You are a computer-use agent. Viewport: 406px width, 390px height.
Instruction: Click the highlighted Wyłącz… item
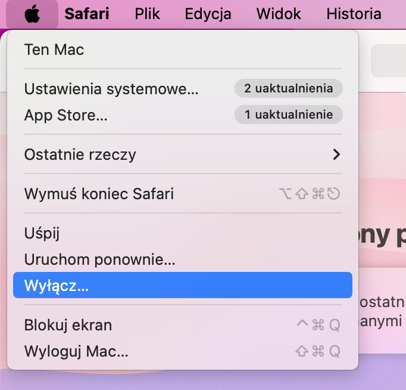click(x=183, y=285)
